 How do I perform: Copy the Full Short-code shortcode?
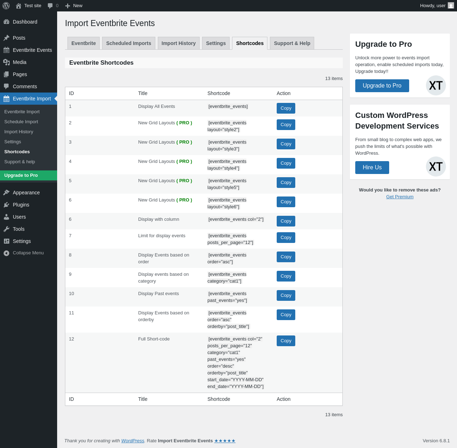[x=286, y=341]
